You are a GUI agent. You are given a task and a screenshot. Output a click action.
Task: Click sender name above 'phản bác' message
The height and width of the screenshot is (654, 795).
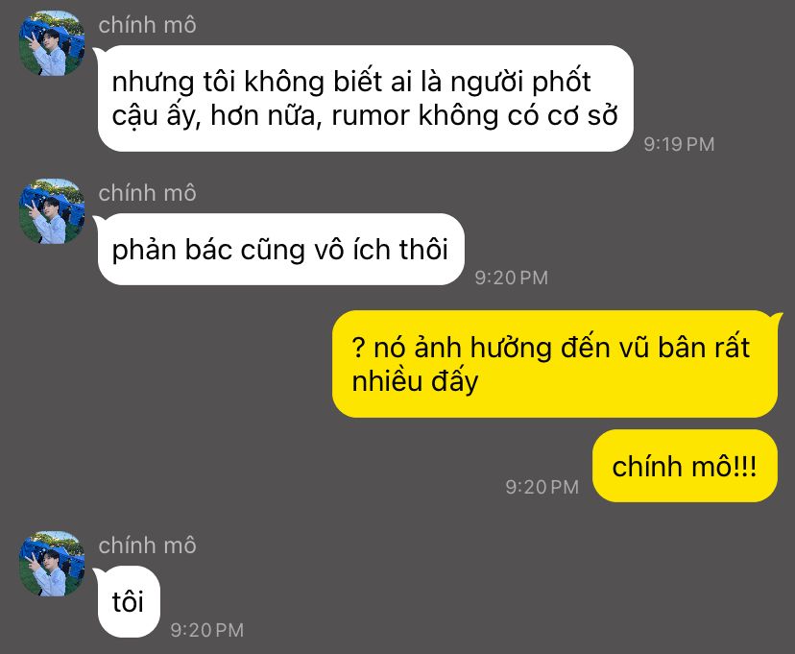(147, 193)
